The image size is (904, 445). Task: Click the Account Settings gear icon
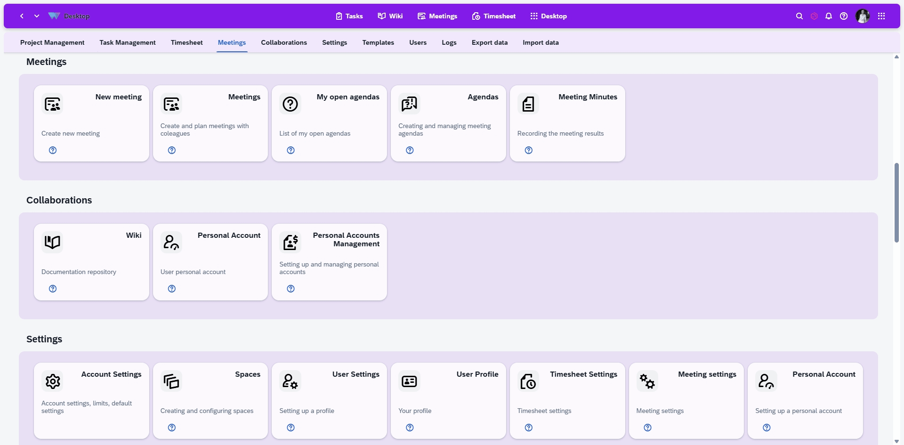52,381
